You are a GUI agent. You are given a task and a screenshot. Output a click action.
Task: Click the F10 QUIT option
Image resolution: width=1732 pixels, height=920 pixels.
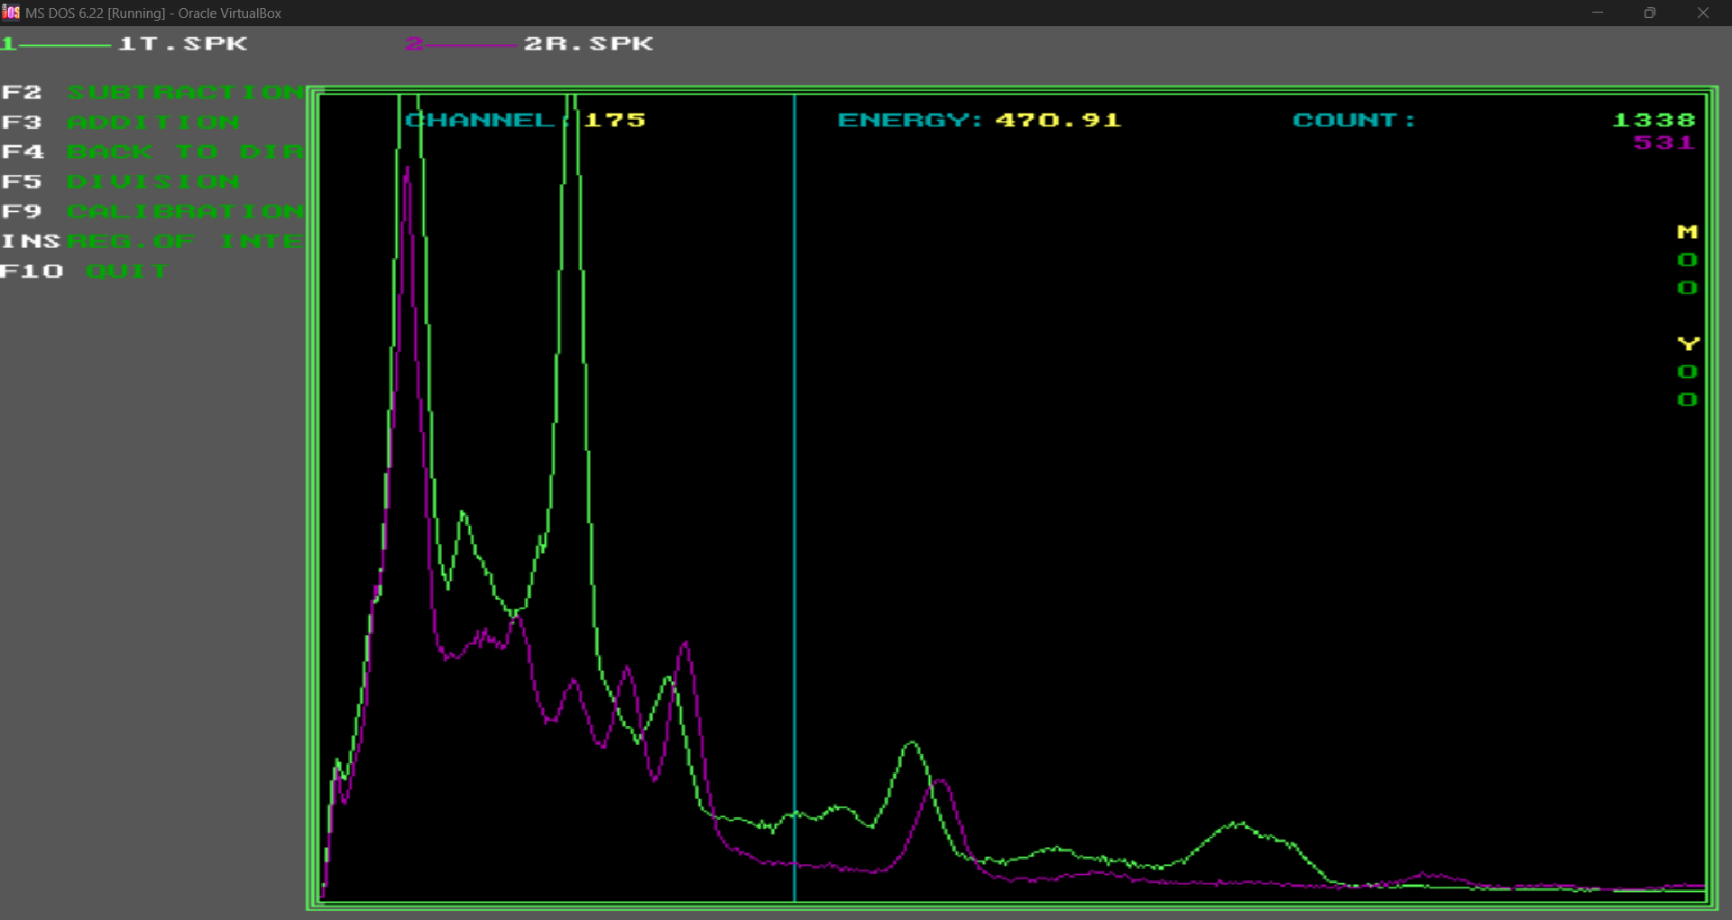[x=85, y=271]
